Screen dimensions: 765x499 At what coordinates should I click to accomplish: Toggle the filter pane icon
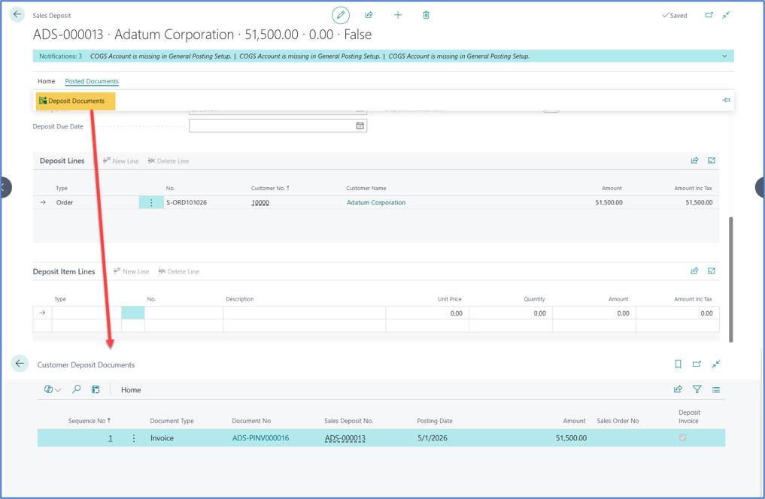point(697,389)
